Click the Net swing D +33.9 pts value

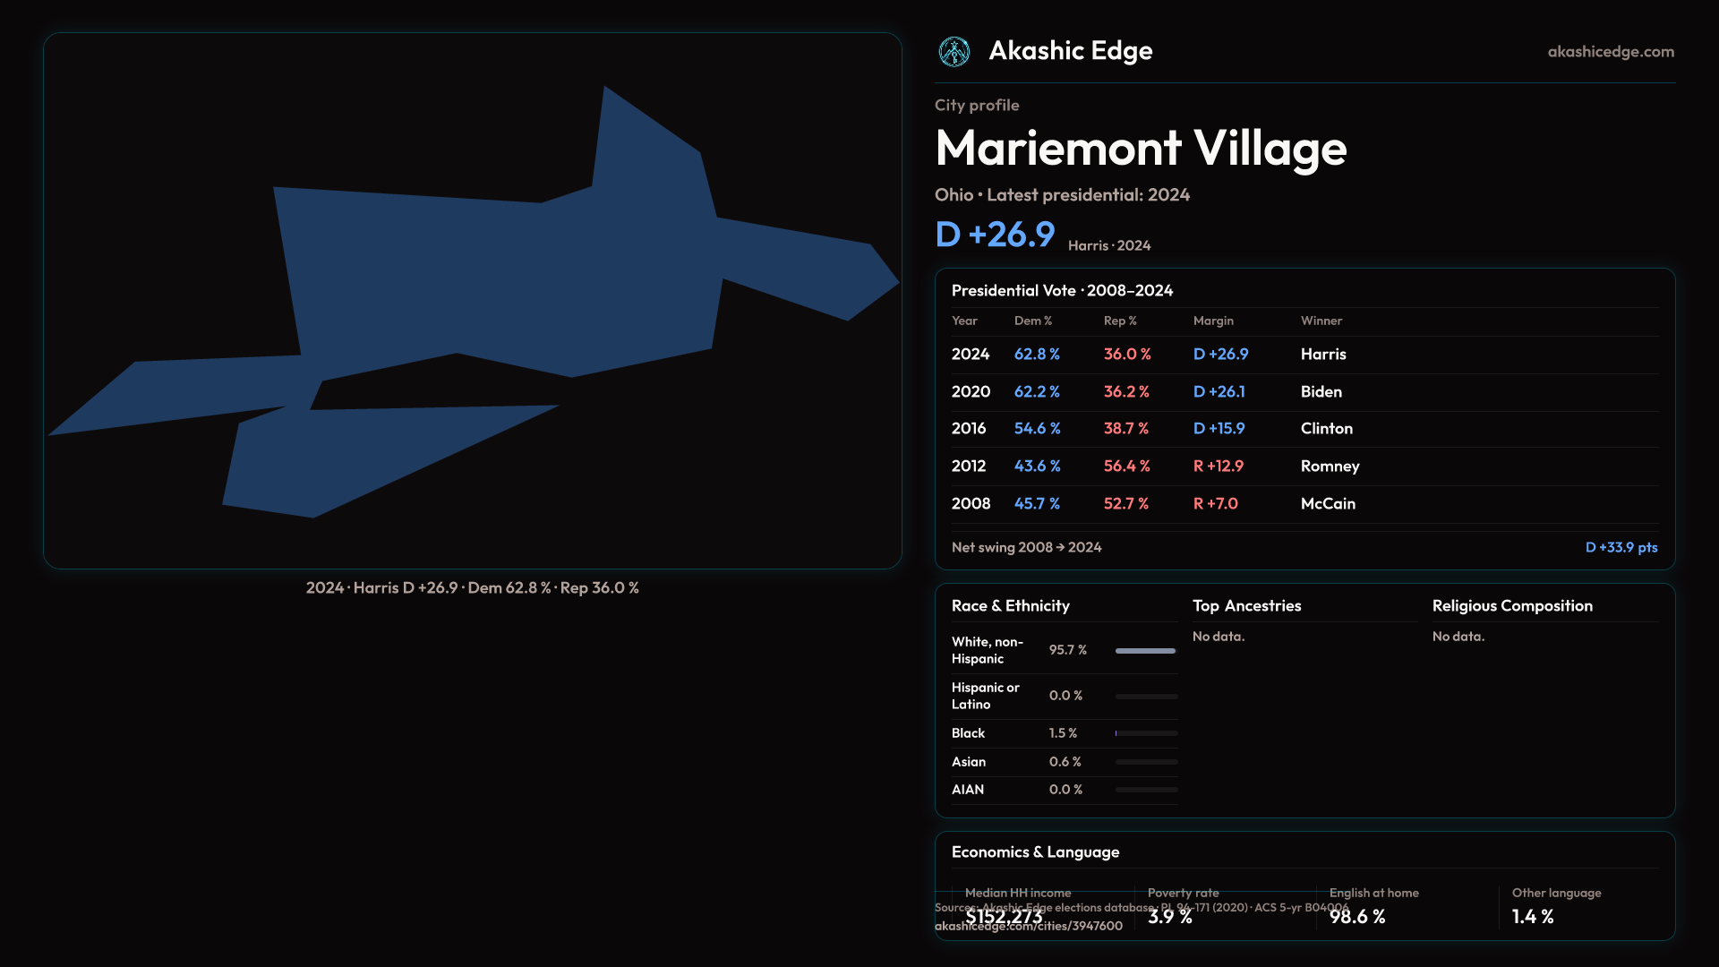click(x=1621, y=547)
